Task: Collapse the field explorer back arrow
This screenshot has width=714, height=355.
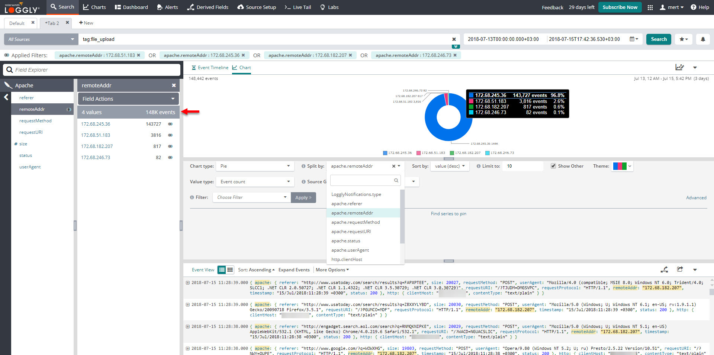Action: [x=6, y=97]
